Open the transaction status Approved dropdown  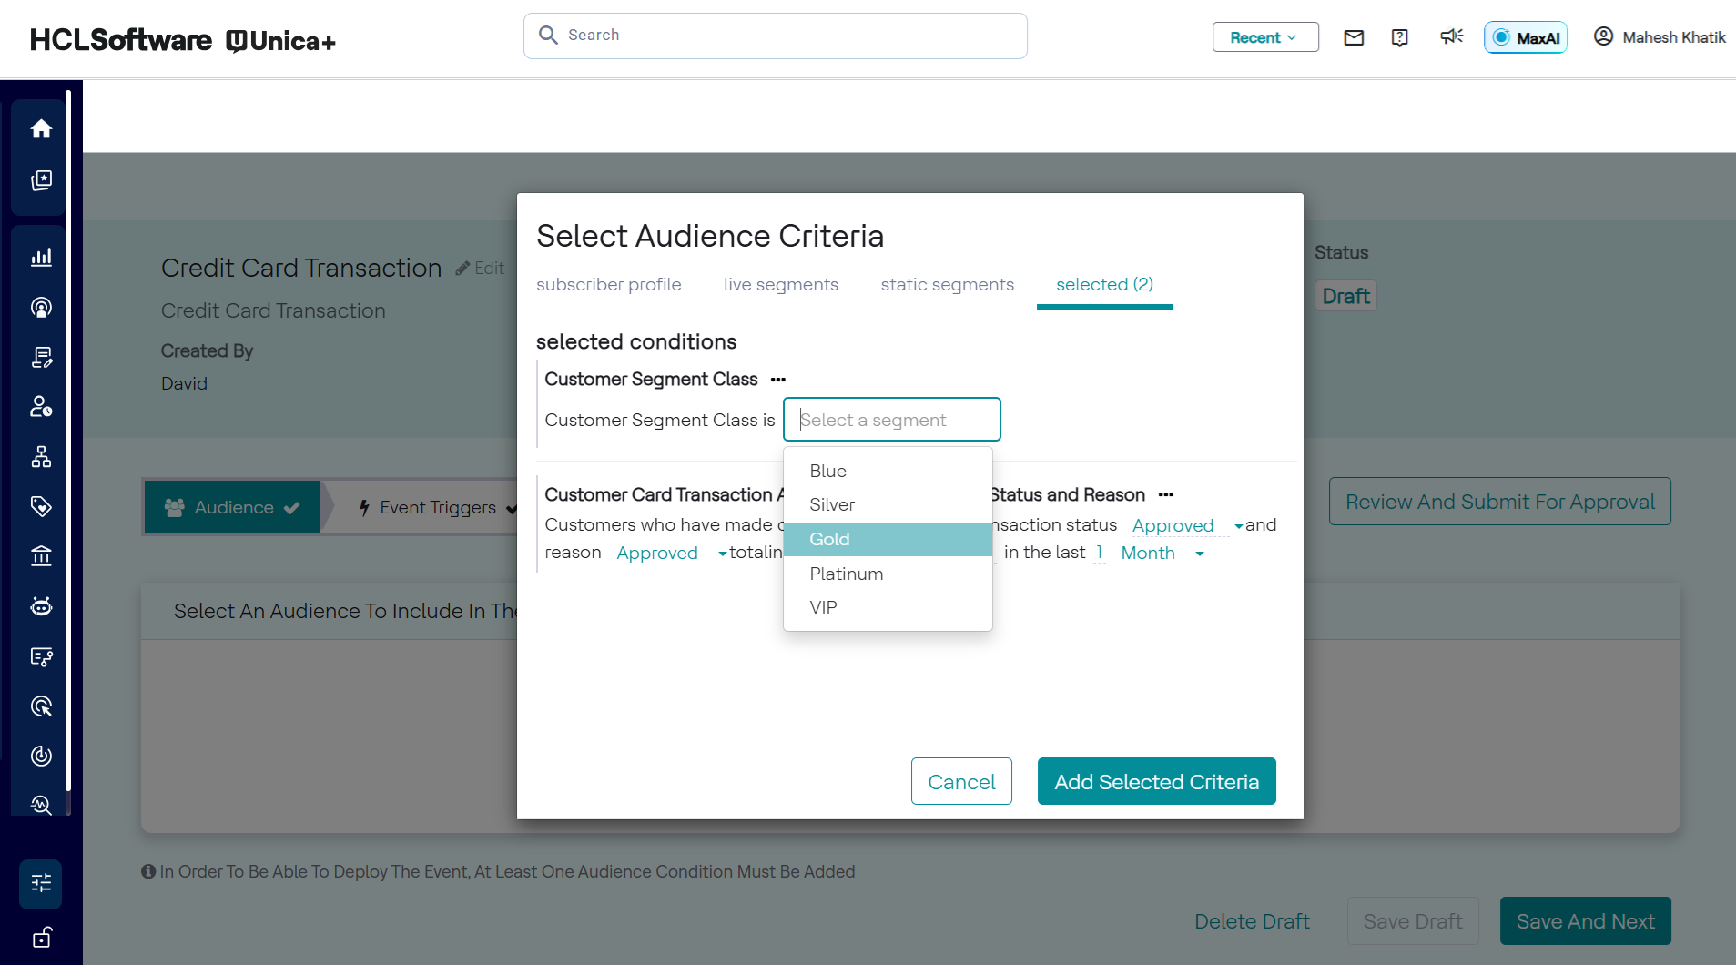[x=1186, y=526]
